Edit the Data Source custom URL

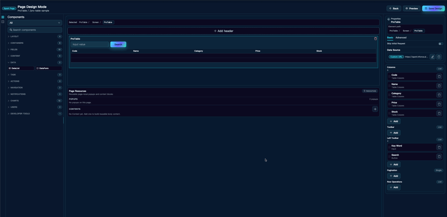pyautogui.click(x=432, y=57)
